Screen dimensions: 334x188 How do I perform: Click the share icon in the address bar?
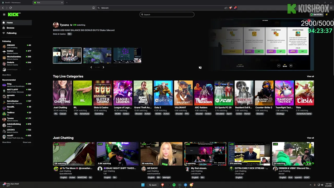click(226, 8)
